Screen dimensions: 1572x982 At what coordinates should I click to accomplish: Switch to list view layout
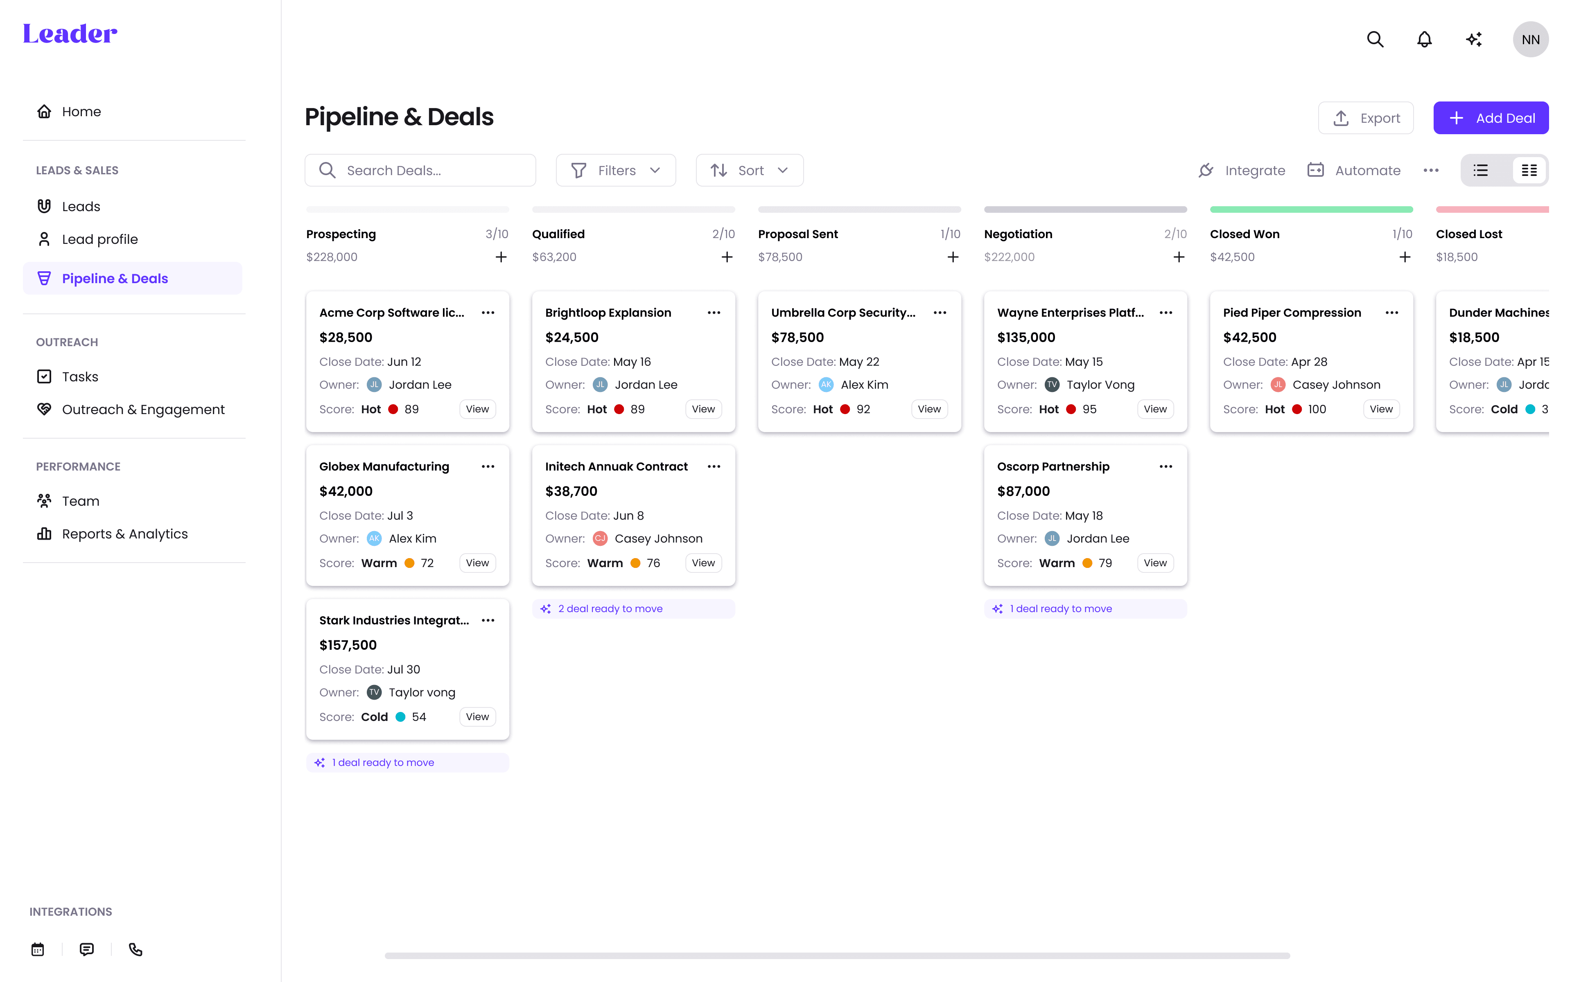(x=1480, y=170)
